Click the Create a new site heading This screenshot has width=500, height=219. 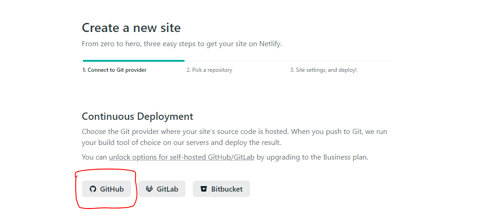pos(131,28)
